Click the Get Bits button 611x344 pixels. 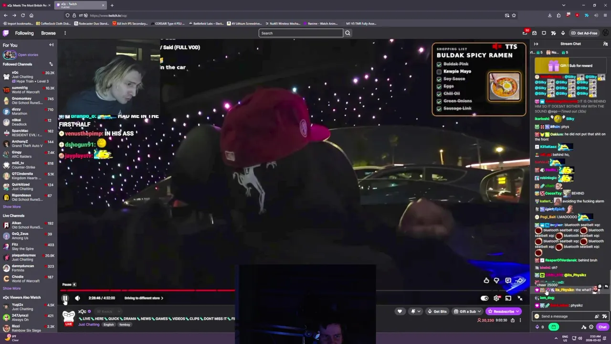pos(437,312)
